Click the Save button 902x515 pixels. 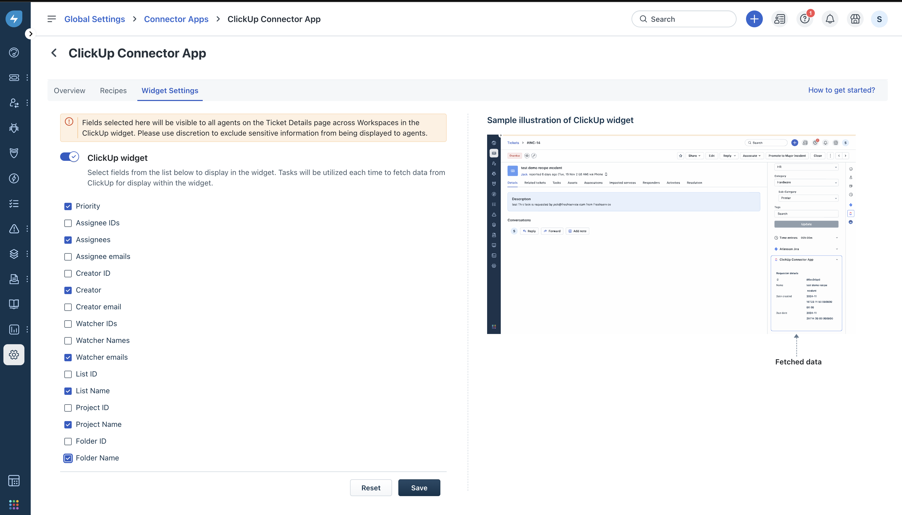tap(419, 488)
